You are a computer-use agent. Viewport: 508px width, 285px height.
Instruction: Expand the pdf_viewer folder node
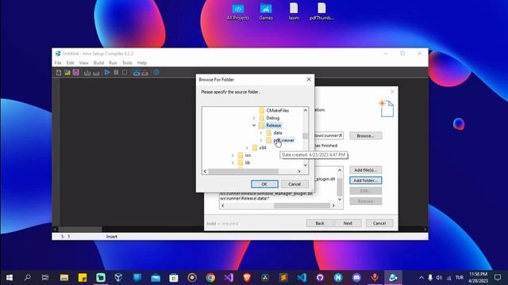tap(261, 140)
